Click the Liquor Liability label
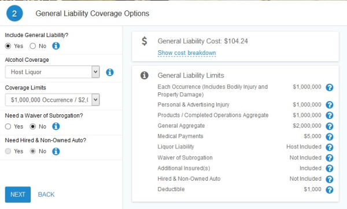The image size is (347, 209). (176, 147)
